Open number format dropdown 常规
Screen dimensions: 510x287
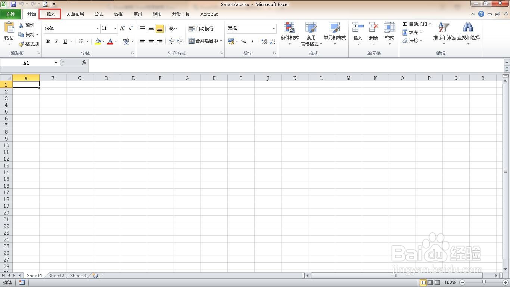[x=274, y=28]
